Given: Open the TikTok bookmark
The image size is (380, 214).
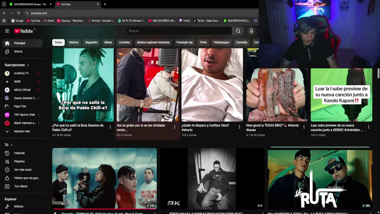Looking at the screenshot, I should click(206, 21).
